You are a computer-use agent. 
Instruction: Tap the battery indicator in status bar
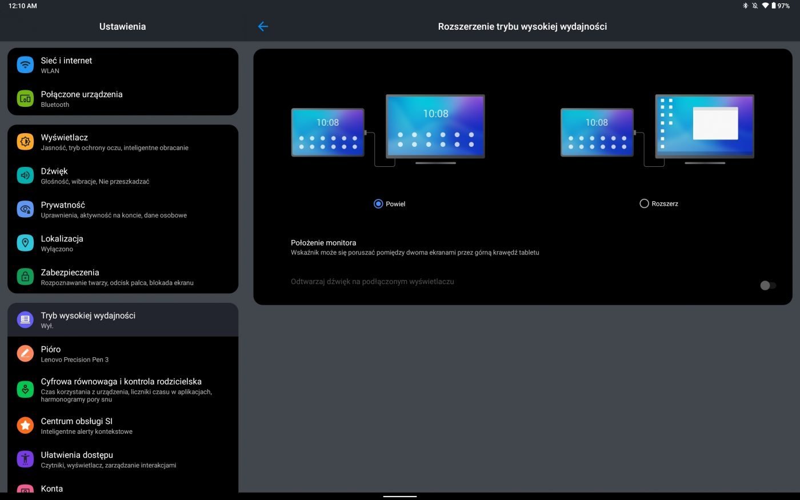(x=781, y=6)
